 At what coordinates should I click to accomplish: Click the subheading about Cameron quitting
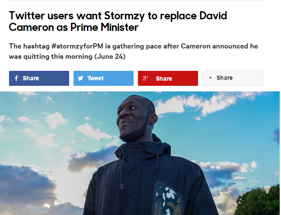coord(133,51)
